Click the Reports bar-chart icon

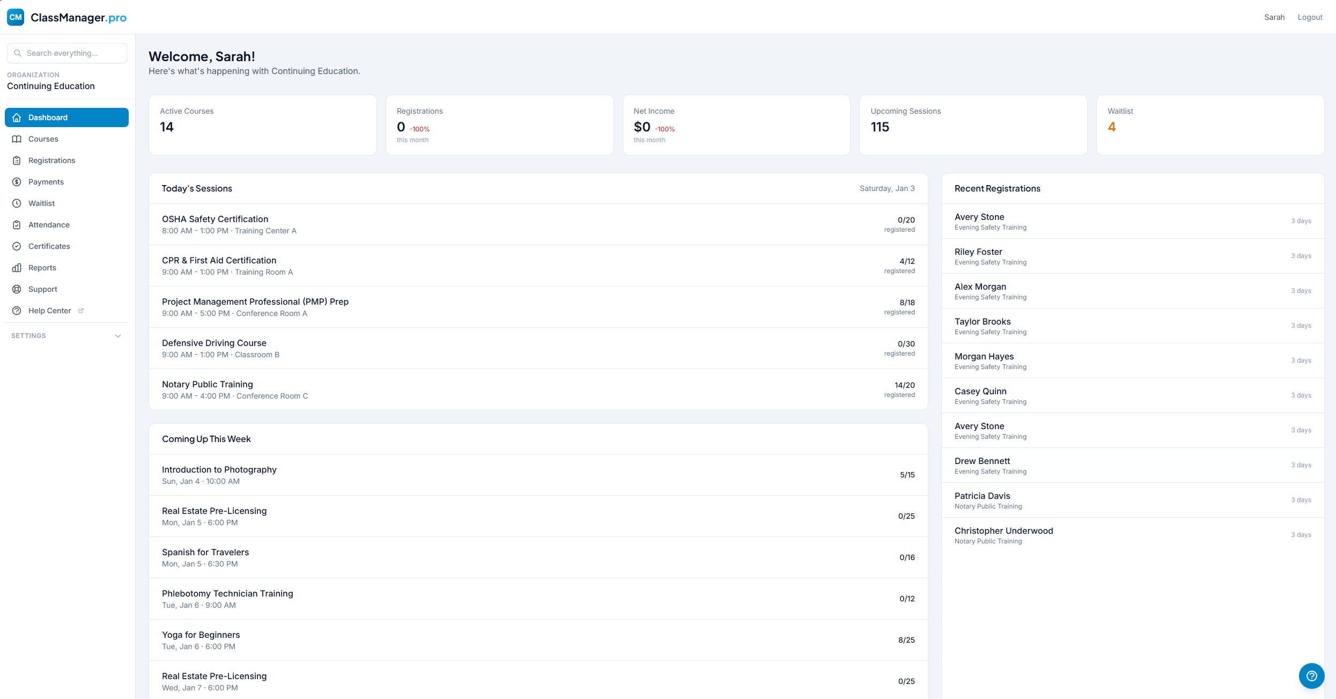[x=17, y=268]
